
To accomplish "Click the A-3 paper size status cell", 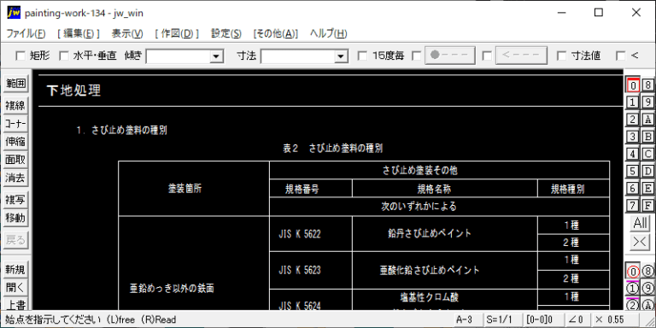I will [468, 320].
